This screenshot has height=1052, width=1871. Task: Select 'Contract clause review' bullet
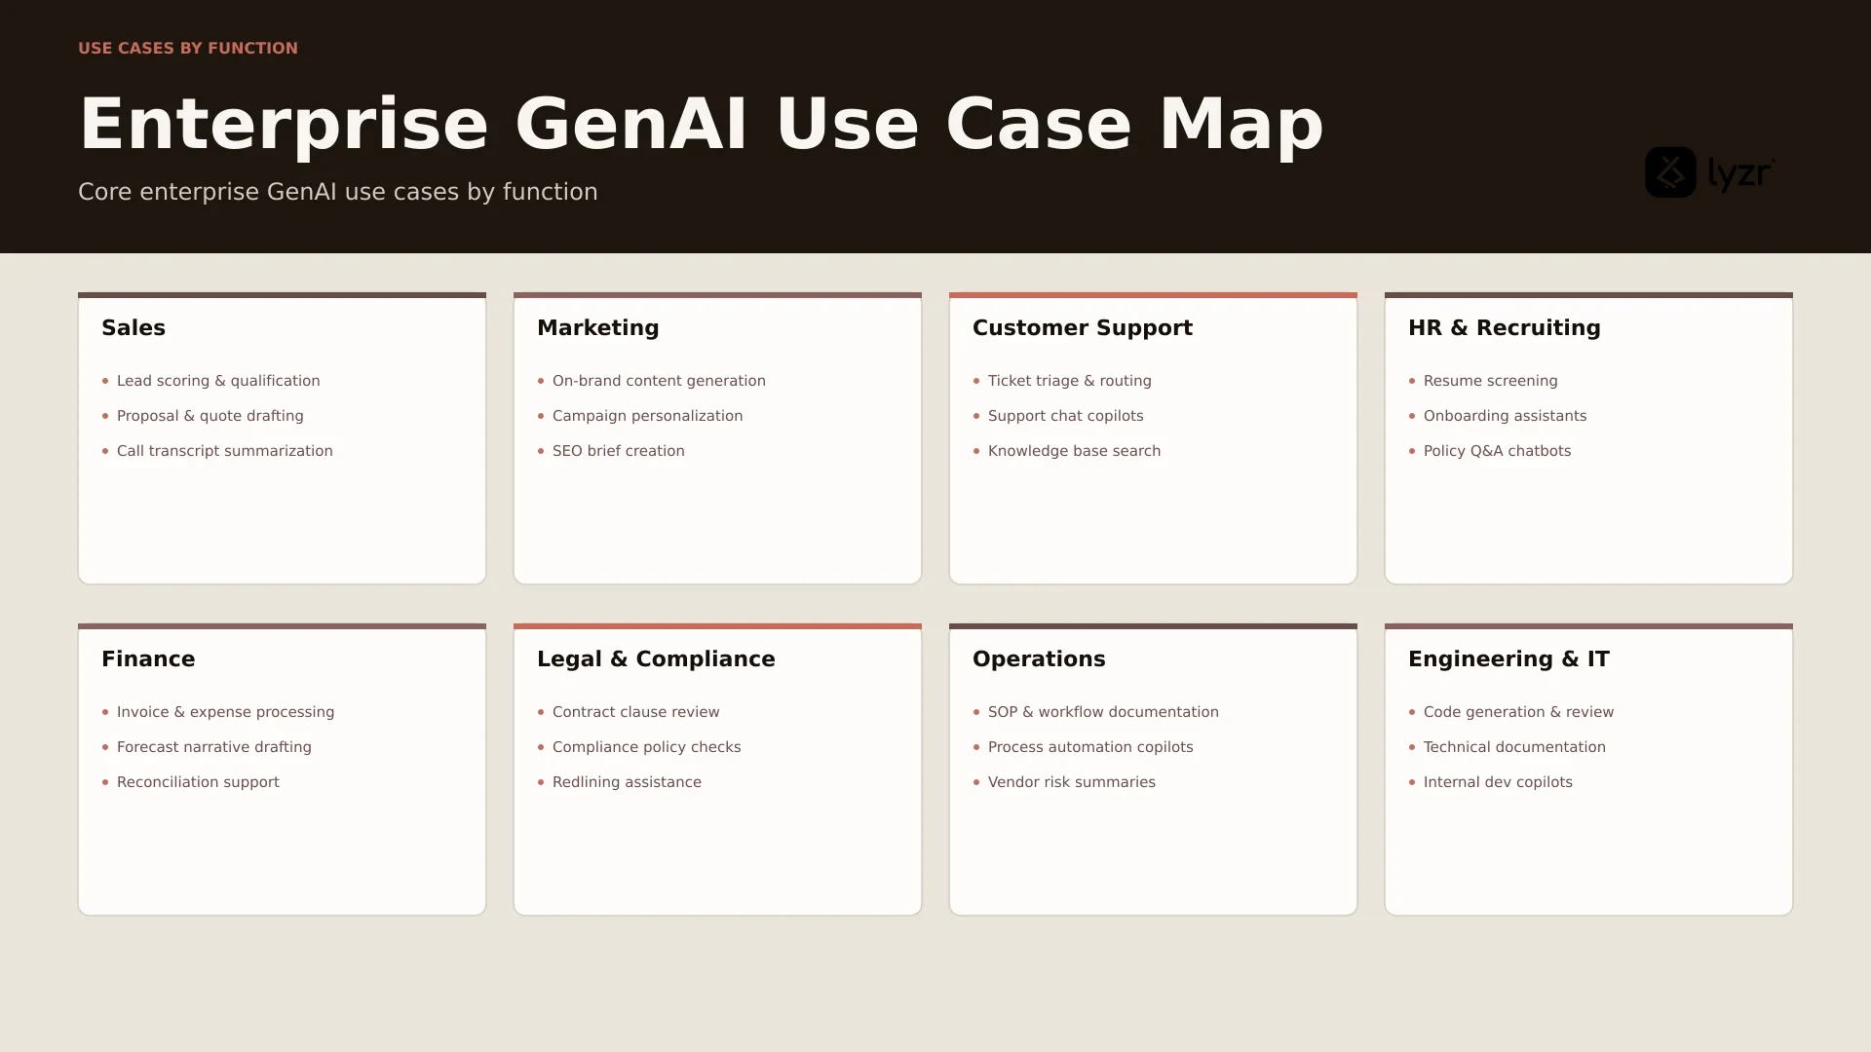tap(636, 712)
